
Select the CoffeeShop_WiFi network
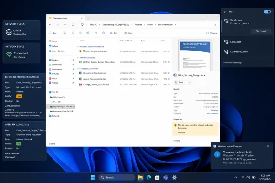point(247,51)
